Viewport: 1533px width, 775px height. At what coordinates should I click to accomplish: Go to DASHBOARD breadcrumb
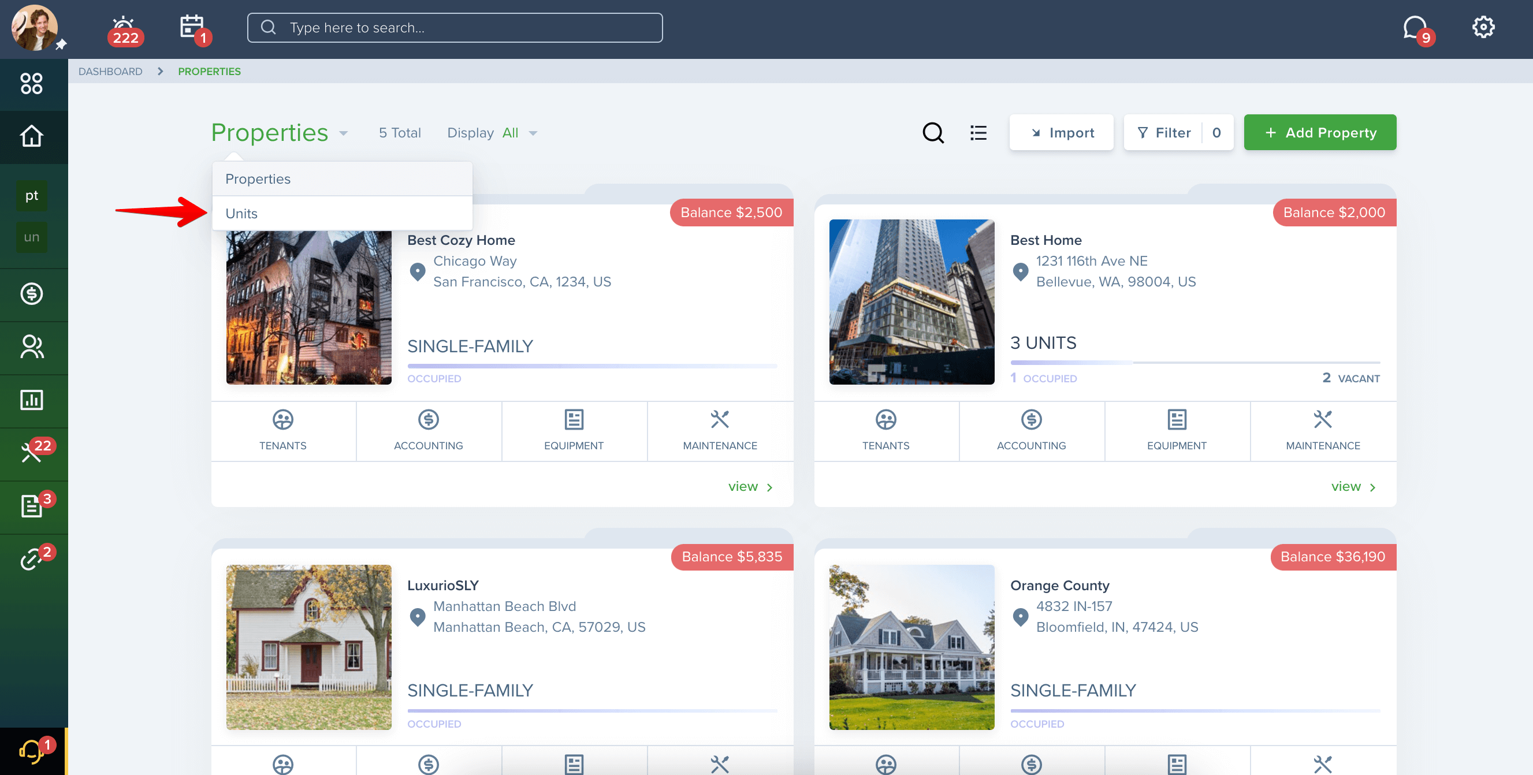[x=110, y=72]
